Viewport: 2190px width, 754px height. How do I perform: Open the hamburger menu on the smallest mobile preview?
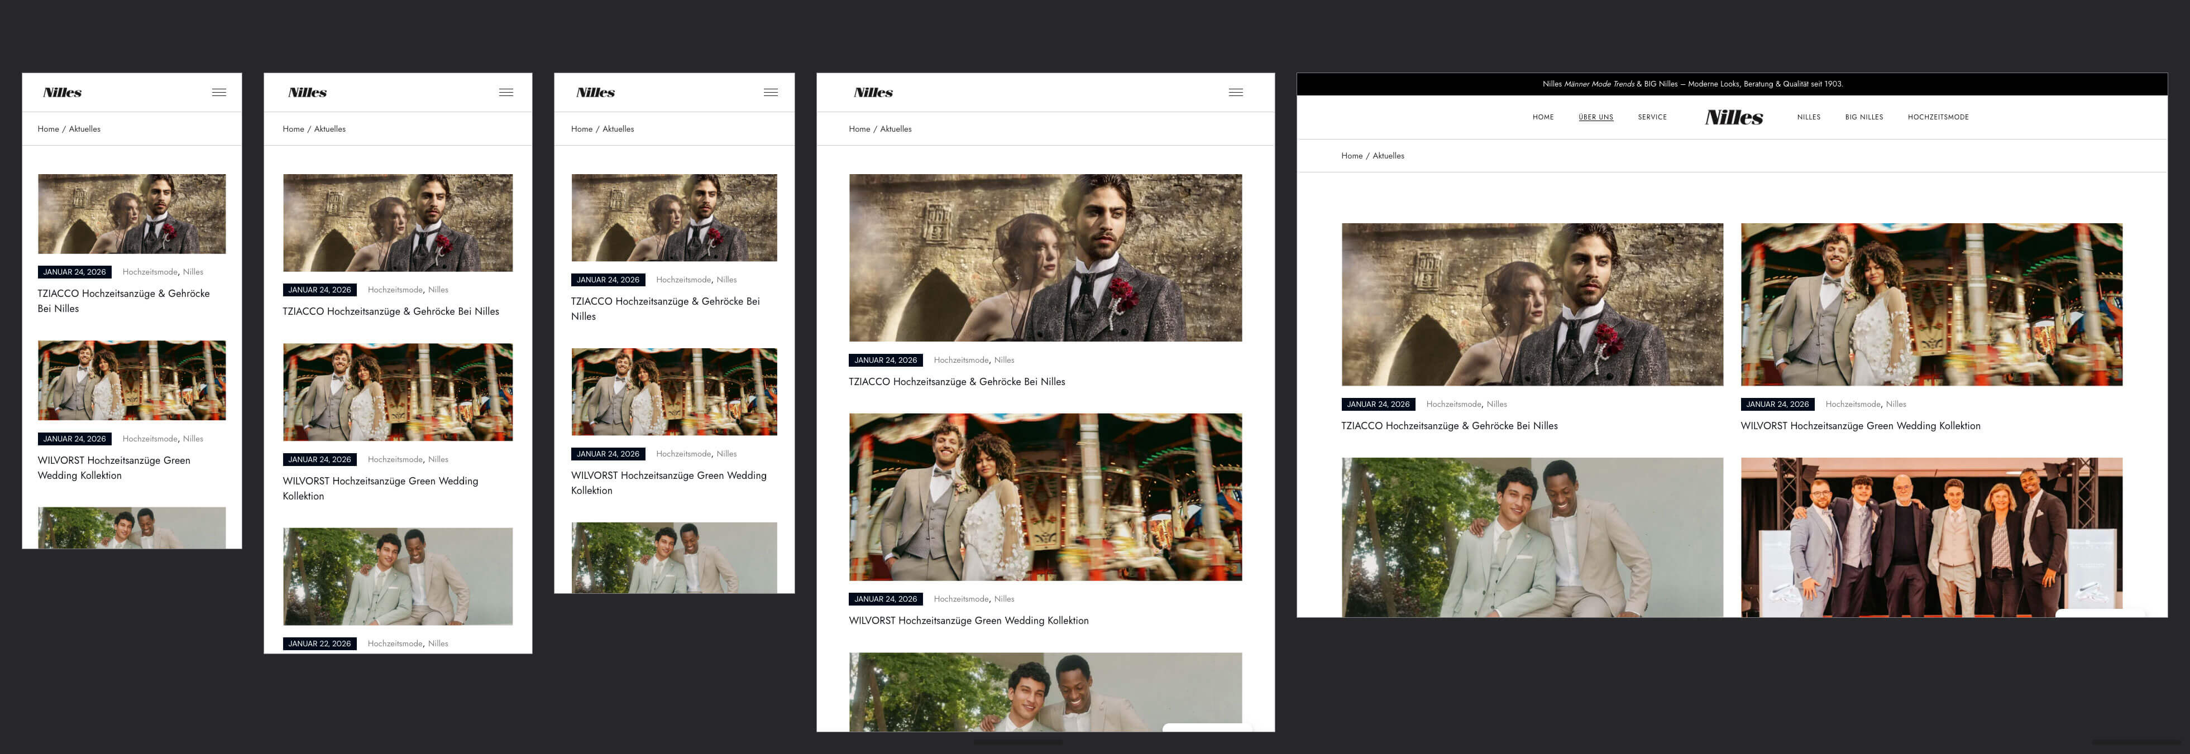coord(219,91)
